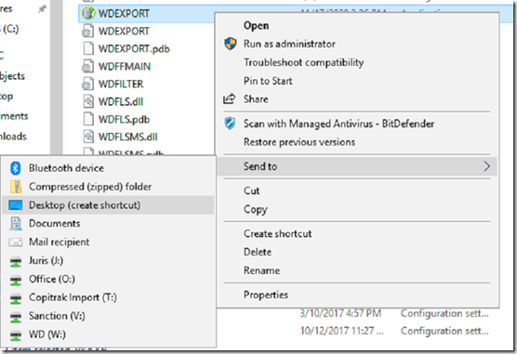
Task: Click the Run as administrator shield icon
Action: [231, 44]
